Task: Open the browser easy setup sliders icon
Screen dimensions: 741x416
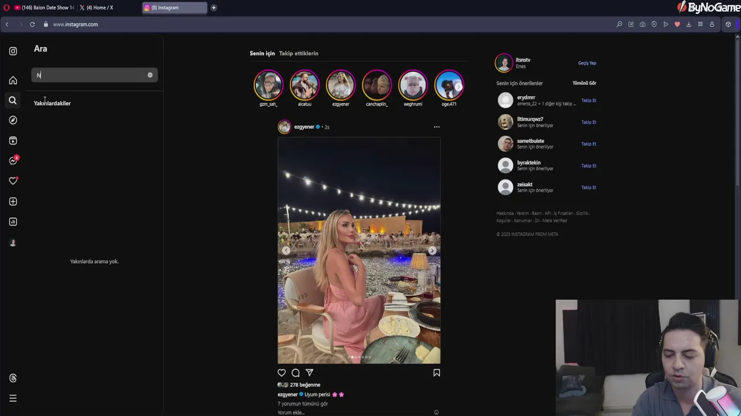Action: click(700, 24)
